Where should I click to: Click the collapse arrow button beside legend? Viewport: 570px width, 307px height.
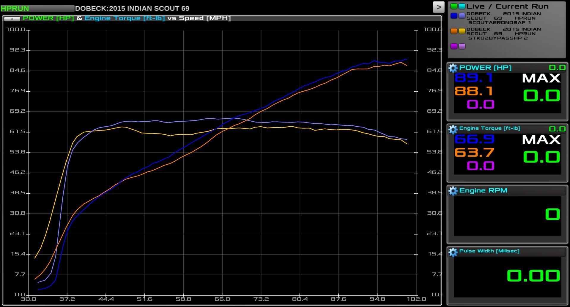[x=439, y=7]
